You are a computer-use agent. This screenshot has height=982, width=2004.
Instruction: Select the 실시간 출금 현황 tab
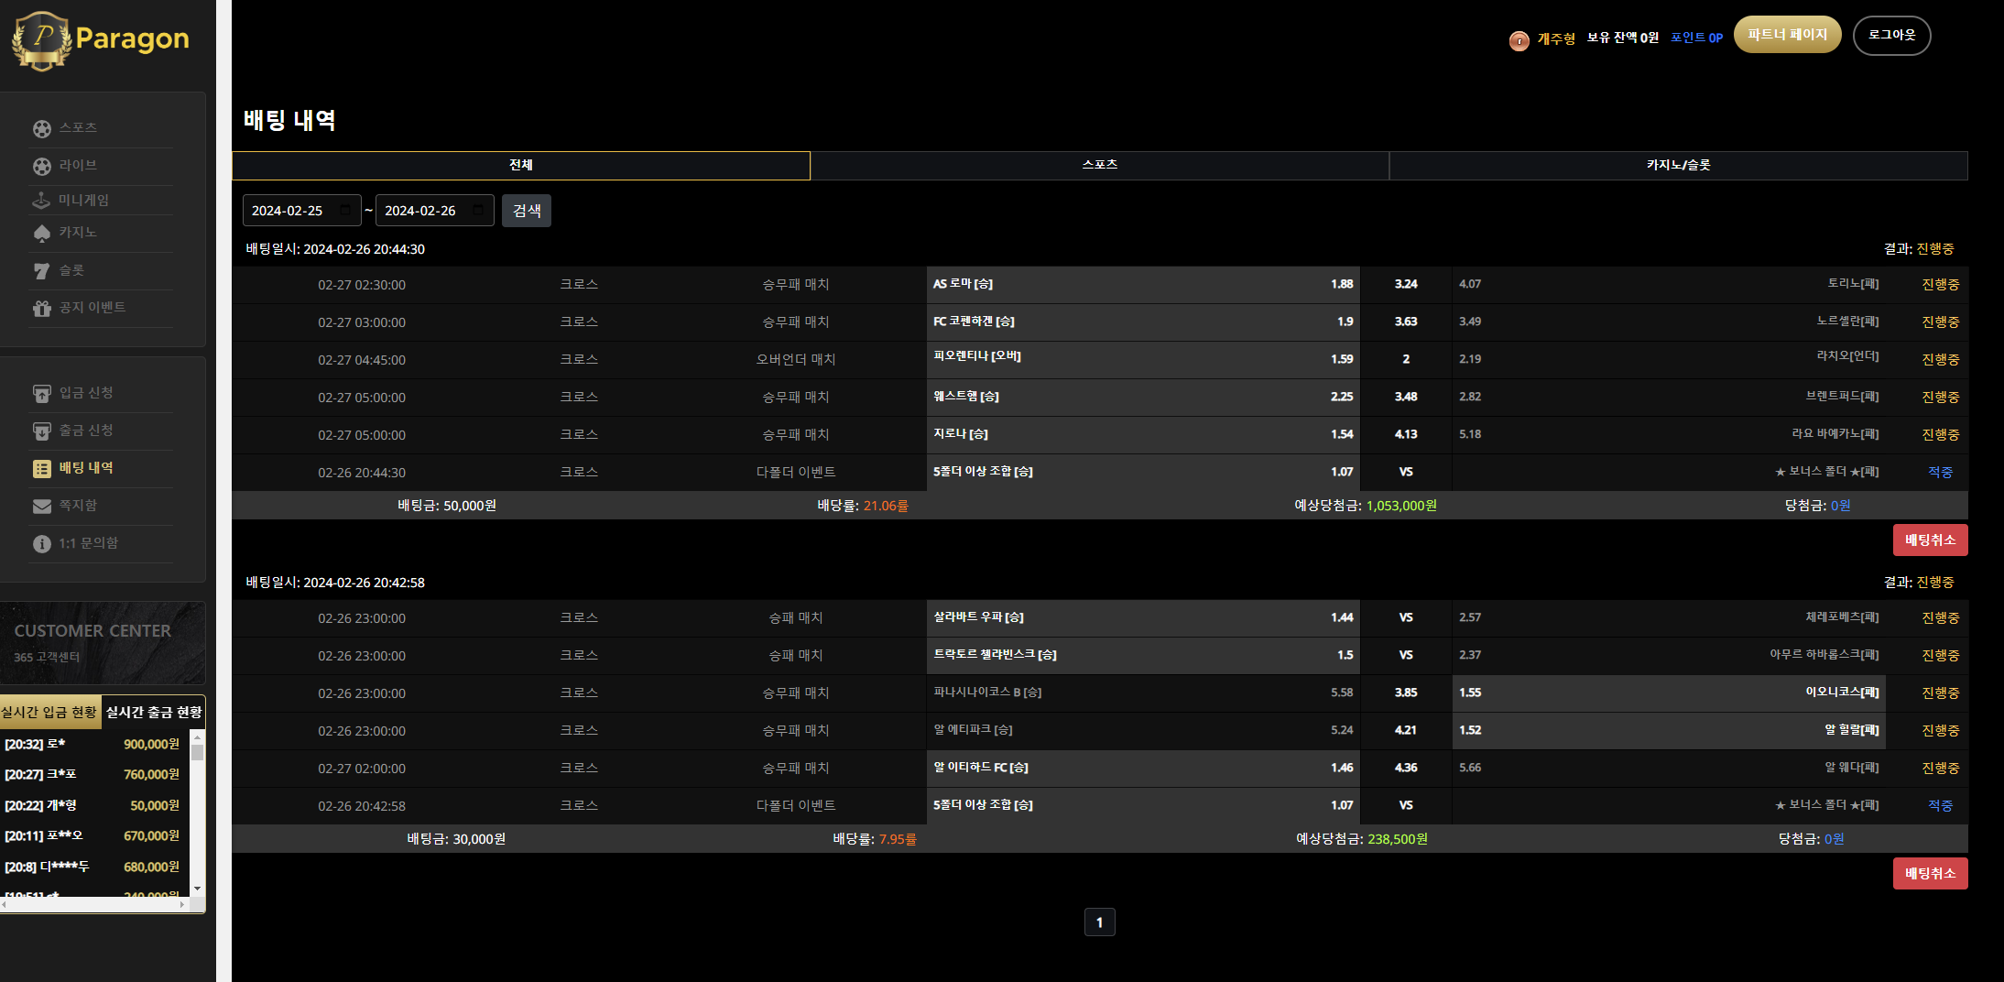pyautogui.click(x=154, y=713)
